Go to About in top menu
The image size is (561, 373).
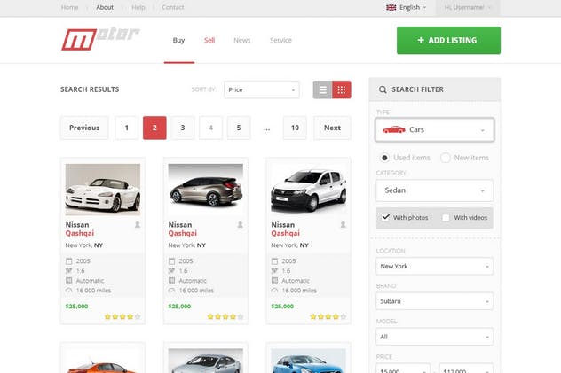pos(105,7)
